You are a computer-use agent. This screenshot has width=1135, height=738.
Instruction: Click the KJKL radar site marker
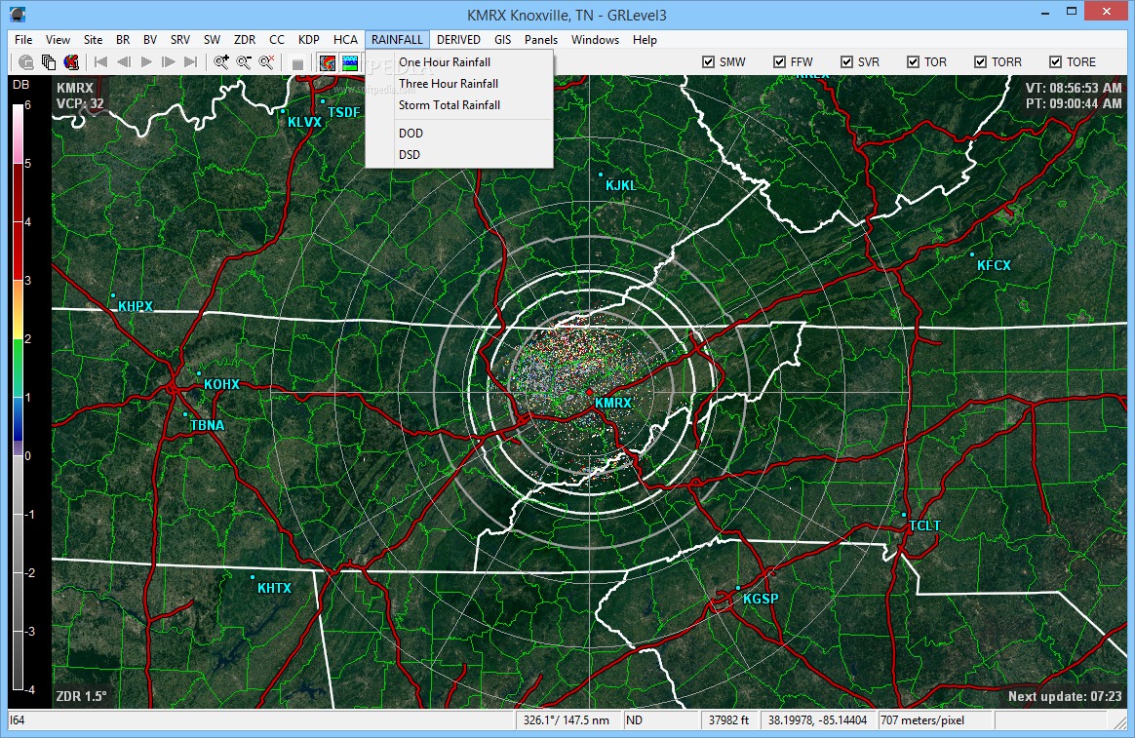600,175
